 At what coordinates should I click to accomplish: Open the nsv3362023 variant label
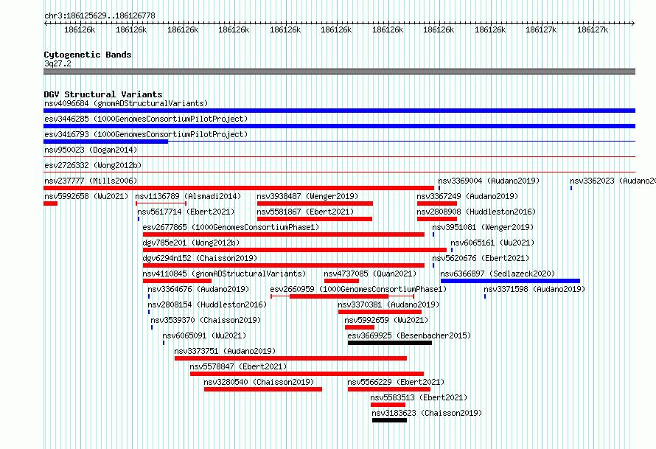click(x=613, y=181)
